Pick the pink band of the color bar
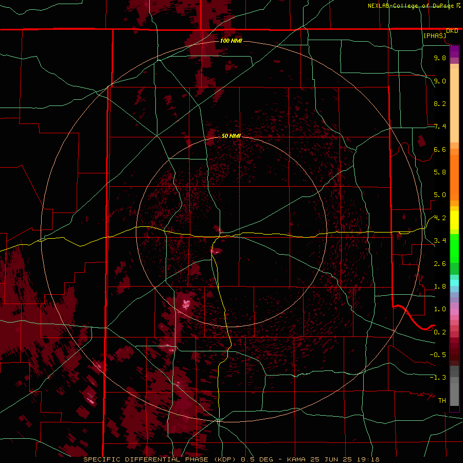Screen dimensions: 463x463 (454, 312)
